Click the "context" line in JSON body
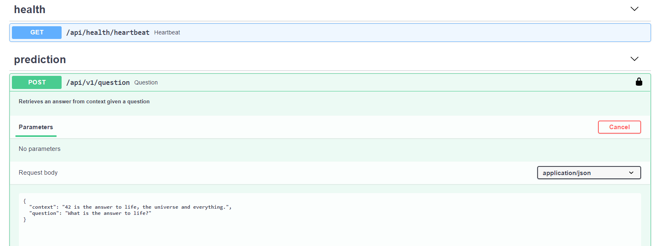This screenshot has width=660, height=246. point(130,207)
